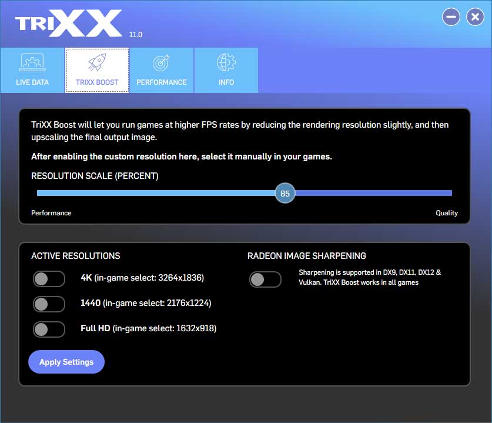Click the circular X icon top right
Screen dimensions: 492x423
[x=475, y=16]
